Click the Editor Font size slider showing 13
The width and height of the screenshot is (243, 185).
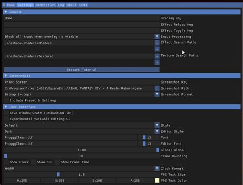[x=149, y=143]
